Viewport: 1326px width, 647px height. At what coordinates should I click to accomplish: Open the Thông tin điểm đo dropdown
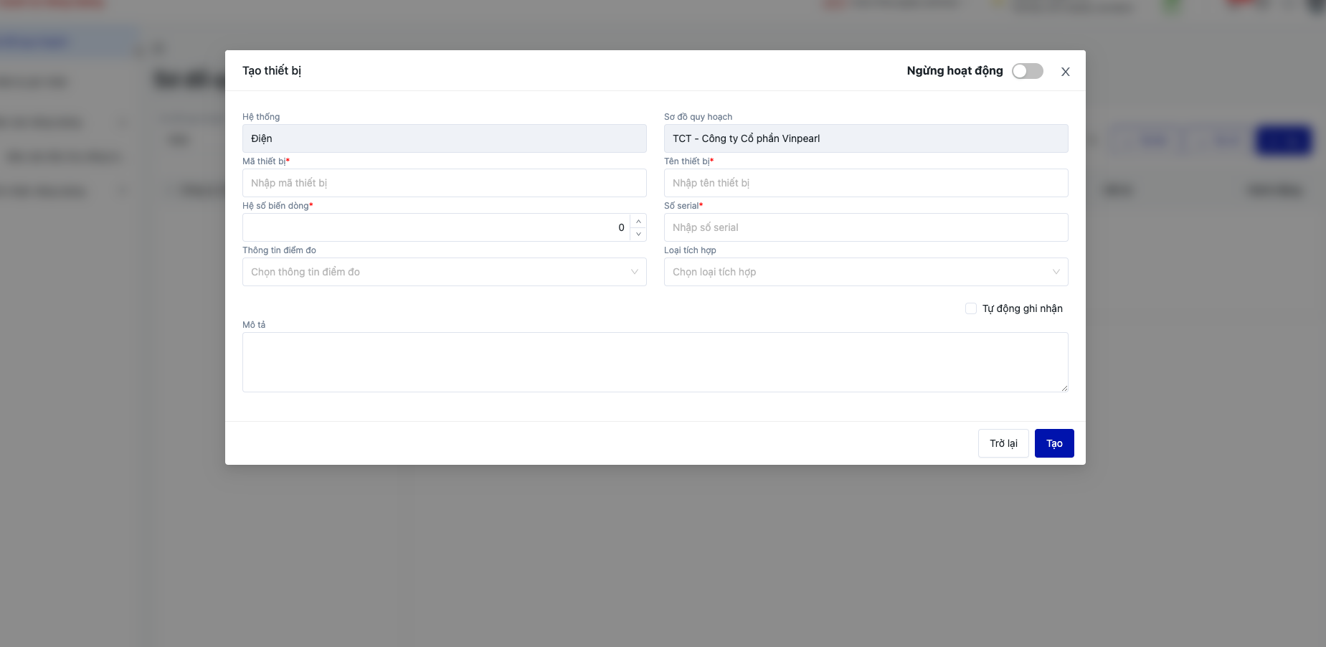click(x=445, y=272)
